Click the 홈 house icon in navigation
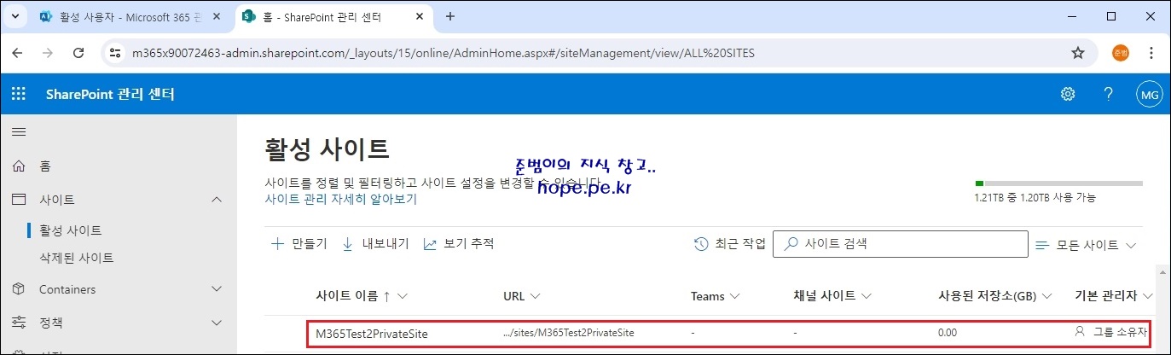This screenshot has width=1171, height=355. [x=19, y=166]
